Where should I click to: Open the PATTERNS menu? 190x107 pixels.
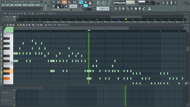coord(18,5)
